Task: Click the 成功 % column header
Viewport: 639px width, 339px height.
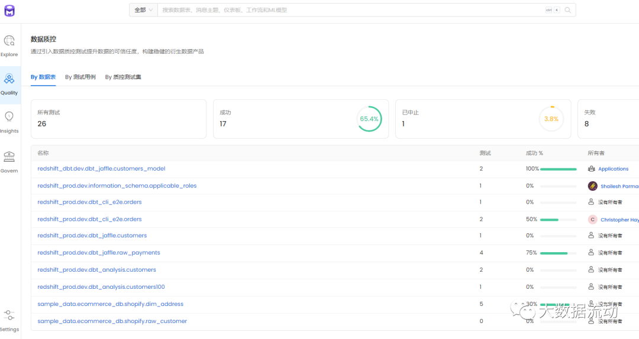Action: [x=534, y=153]
